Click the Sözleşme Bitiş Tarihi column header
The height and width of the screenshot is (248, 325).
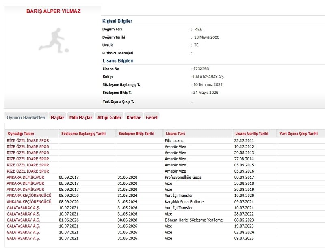click(136, 134)
